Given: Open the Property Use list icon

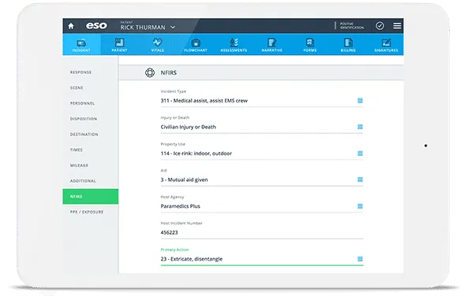Looking at the screenshot, I should 360,154.
